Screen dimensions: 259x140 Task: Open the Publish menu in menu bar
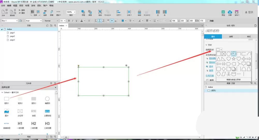point(33,5)
